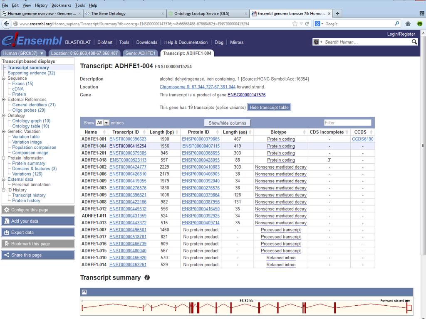Click the bookmark star icon in address bar
The width and height of the screenshot is (426, 319).
(x=295, y=24)
